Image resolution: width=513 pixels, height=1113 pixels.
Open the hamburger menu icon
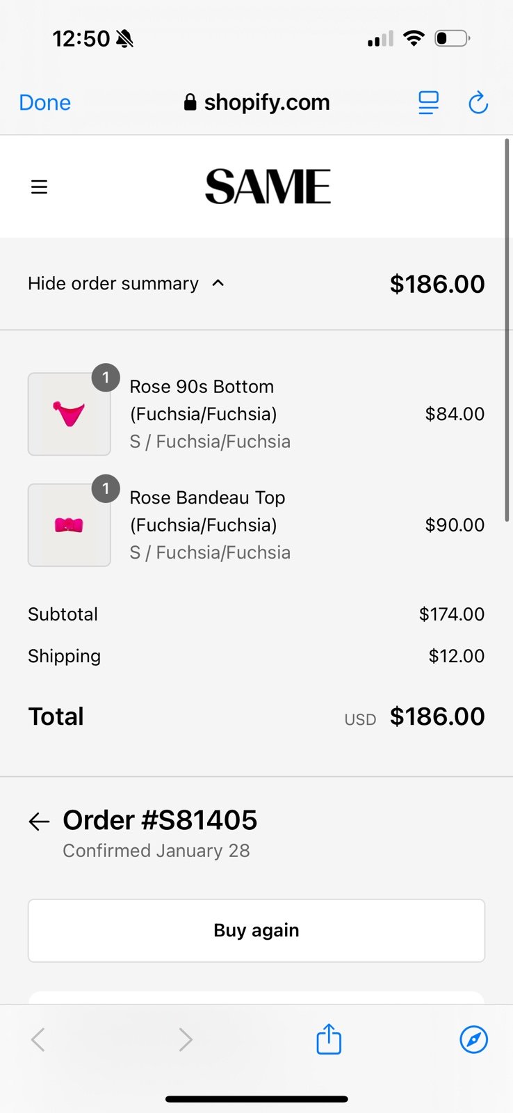pos(40,187)
